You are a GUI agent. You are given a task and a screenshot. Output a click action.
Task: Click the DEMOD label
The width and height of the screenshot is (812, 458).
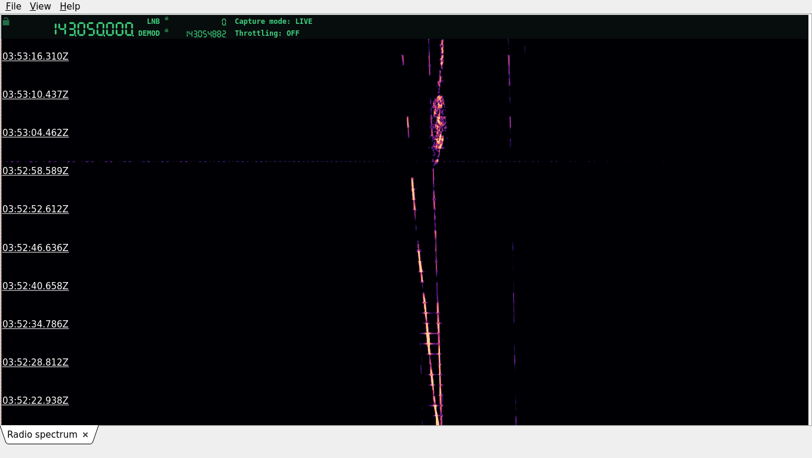pyautogui.click(x=149, y=33)
